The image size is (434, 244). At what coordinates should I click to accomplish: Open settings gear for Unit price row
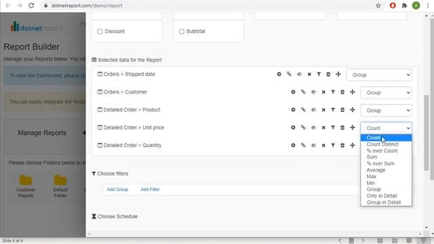pyautogui.click(x=293, y=127)
